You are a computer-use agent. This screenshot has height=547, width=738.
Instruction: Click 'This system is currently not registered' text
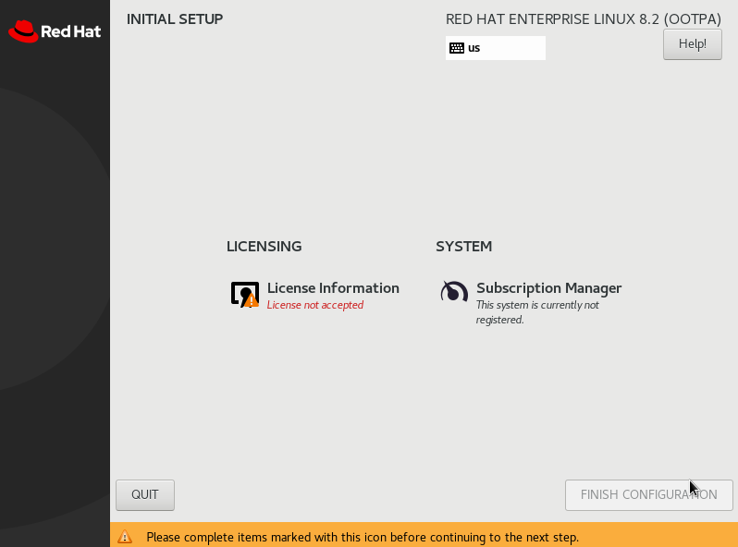[537, 312]
